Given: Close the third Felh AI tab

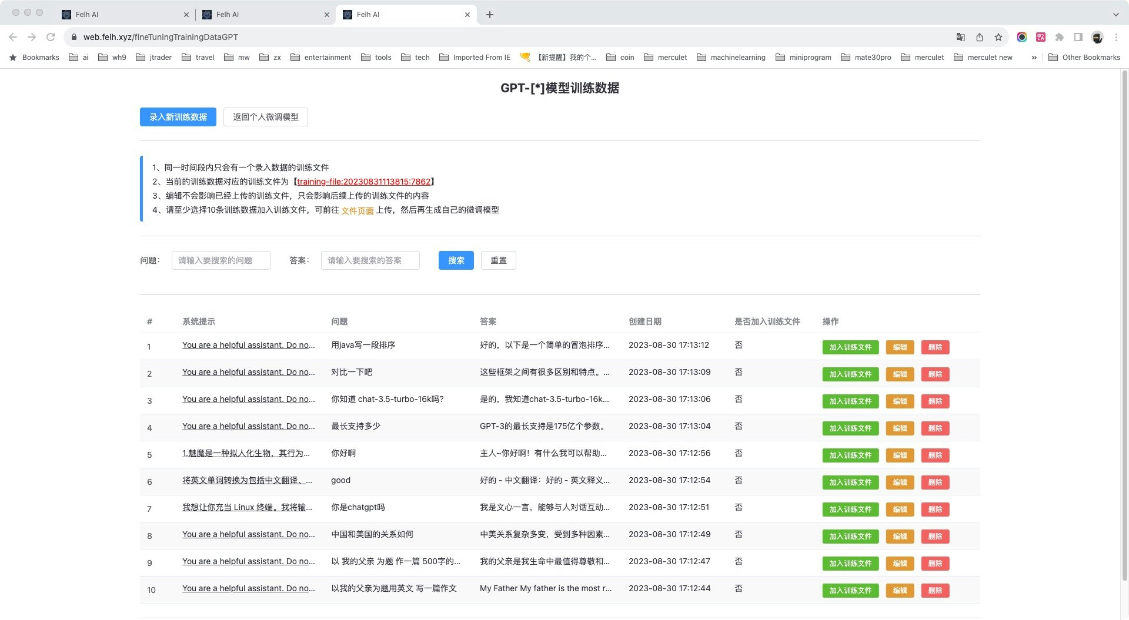Looking at the screenshot, I should pyautogui.click(x=467, y=15).
